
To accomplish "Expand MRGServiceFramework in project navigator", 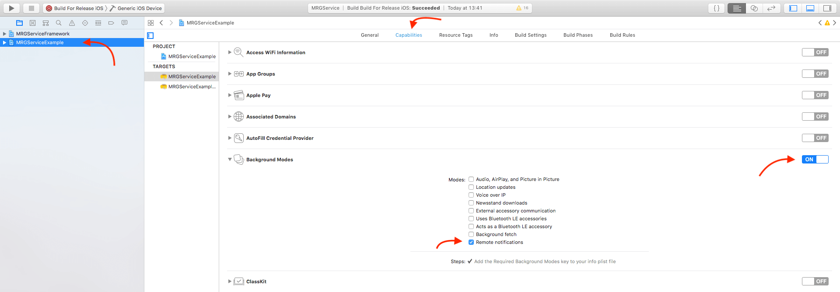I will coord(4,34).
